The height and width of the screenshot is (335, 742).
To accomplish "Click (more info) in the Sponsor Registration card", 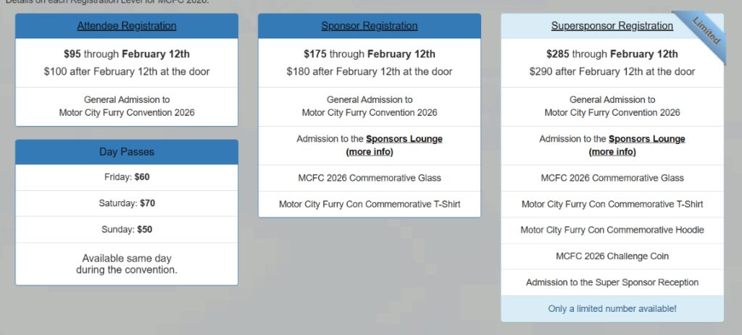I will point(370,152).
